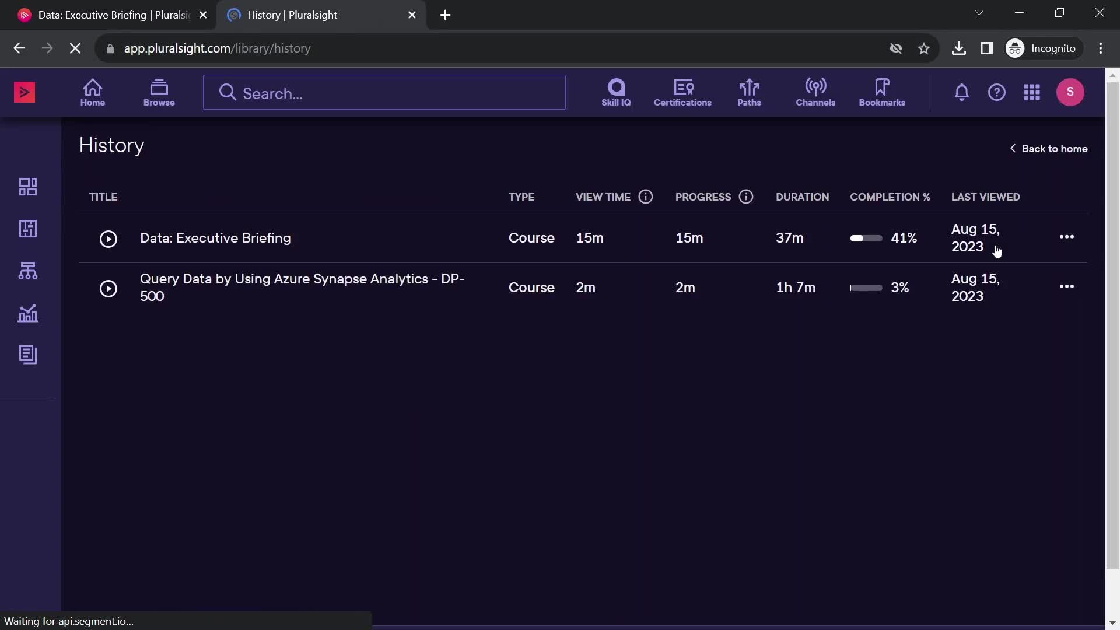Click the TITLE column header
1120x630 pixels.
point(103,197)
